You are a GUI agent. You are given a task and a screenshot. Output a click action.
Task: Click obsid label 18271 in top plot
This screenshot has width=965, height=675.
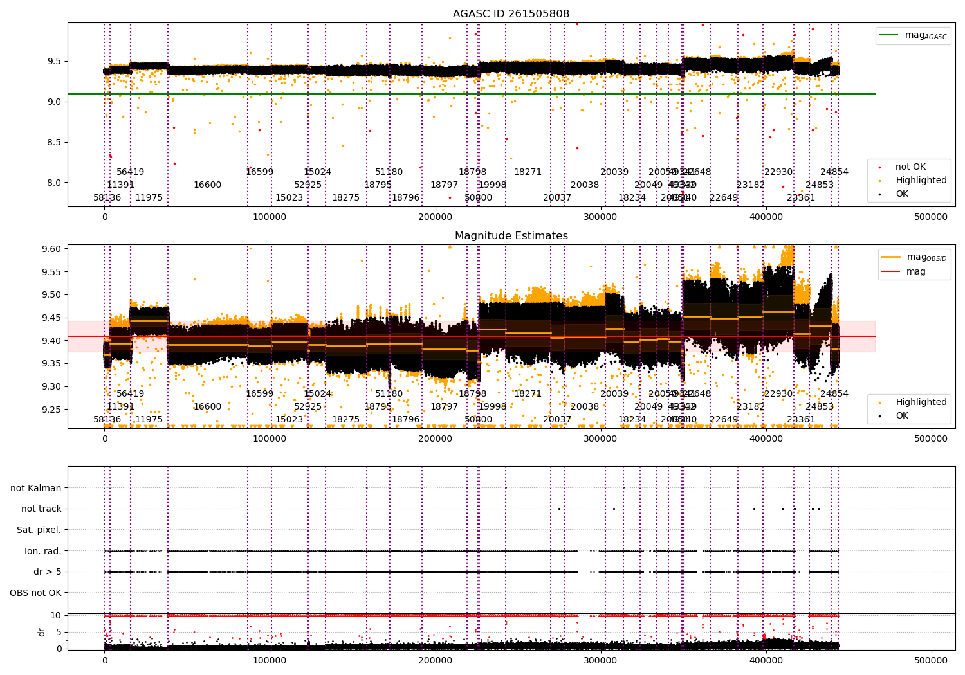[528, 172]
